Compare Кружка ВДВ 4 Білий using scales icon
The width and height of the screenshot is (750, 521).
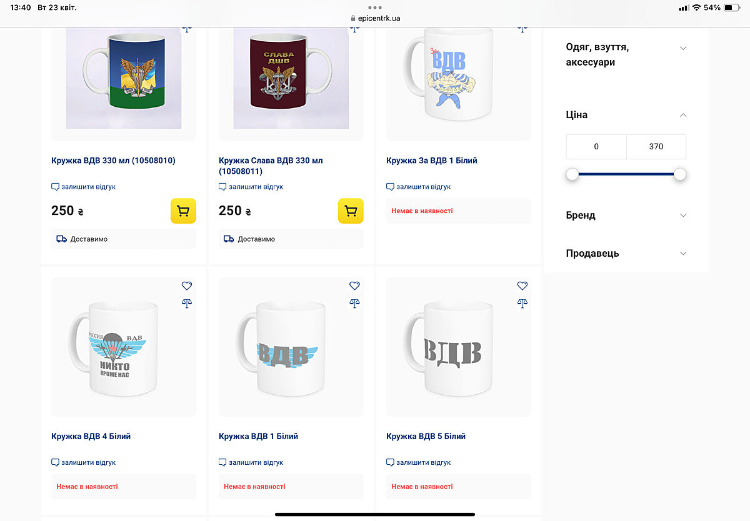(x=187, y=303)
